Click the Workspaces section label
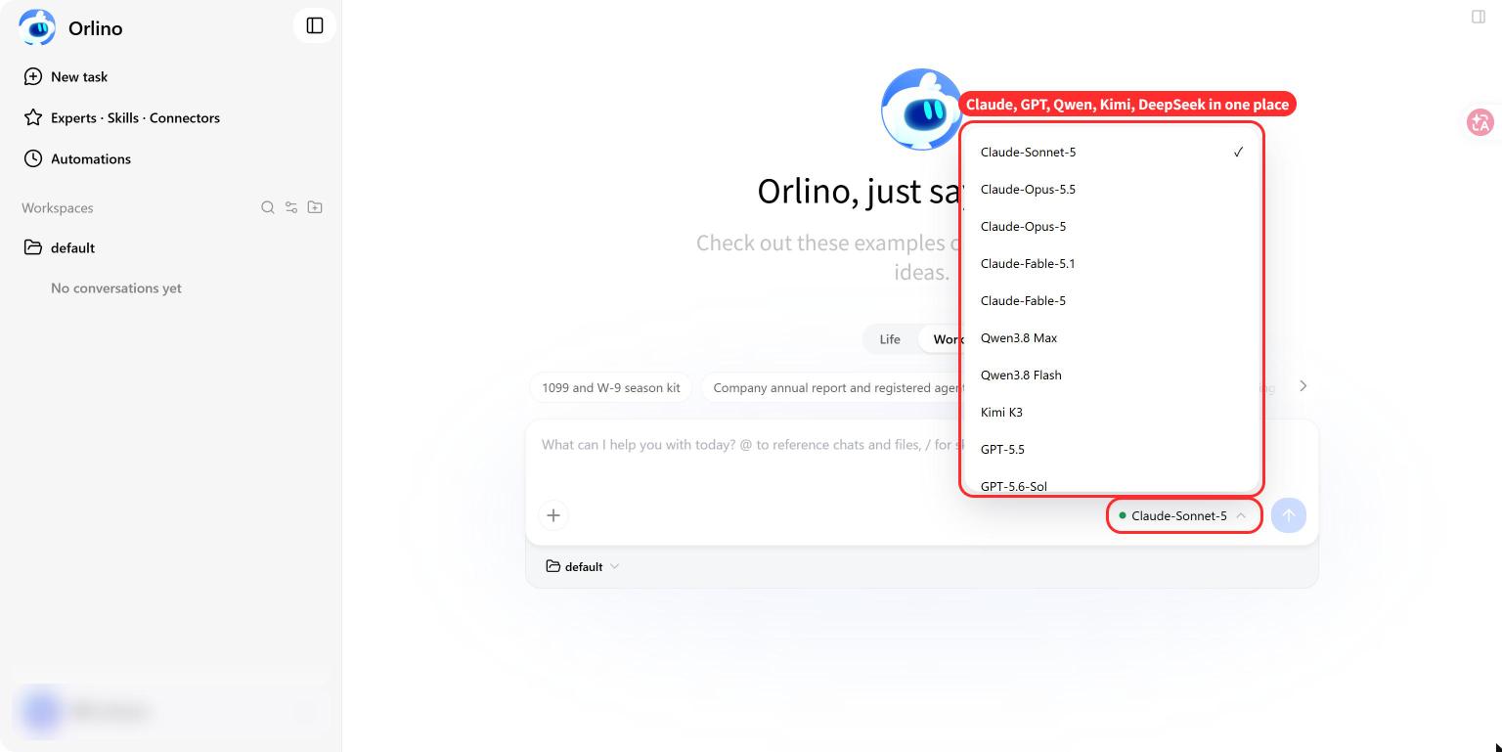 coord(58,207)
